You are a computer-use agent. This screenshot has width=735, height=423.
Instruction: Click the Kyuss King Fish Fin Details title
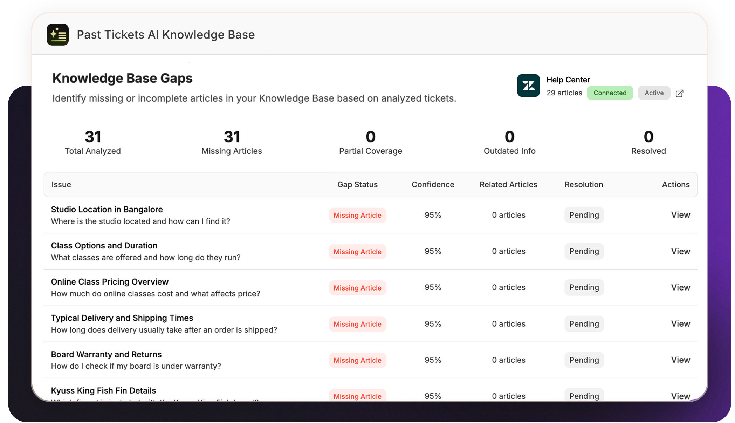(103, 390)
